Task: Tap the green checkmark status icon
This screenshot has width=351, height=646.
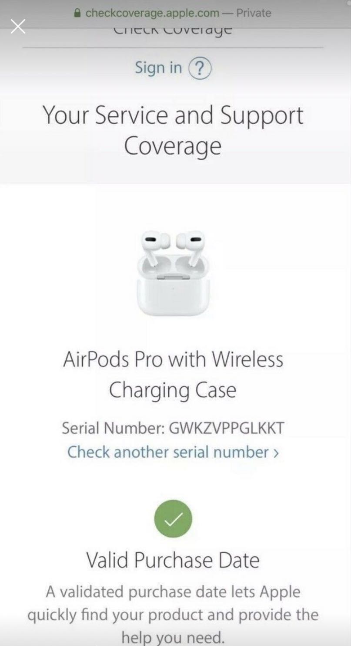Action: (x=173, y=519)
